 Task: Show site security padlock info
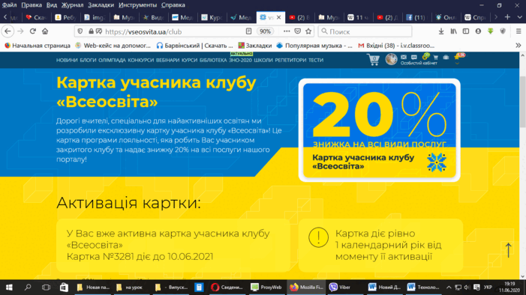click(91, 31)
